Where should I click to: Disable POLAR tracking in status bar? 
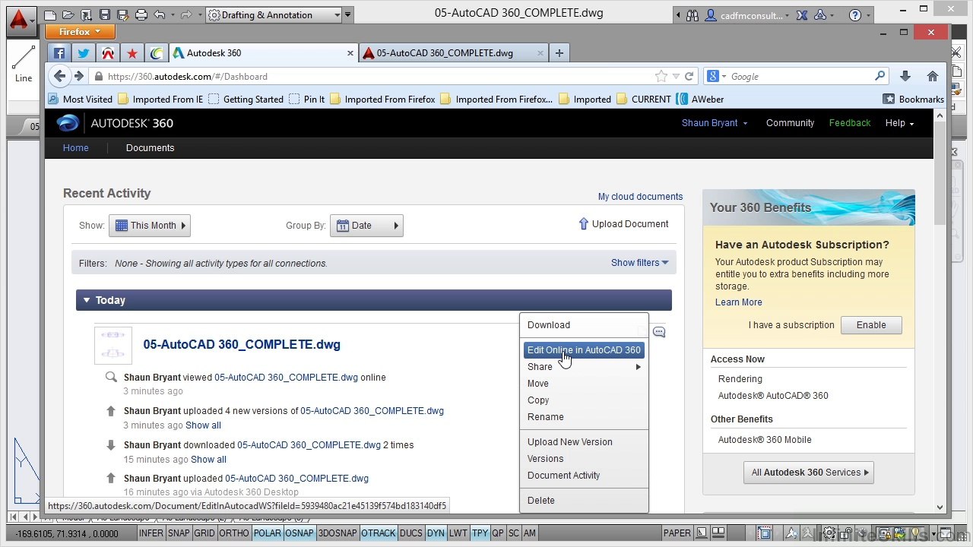tap(267, 533)
